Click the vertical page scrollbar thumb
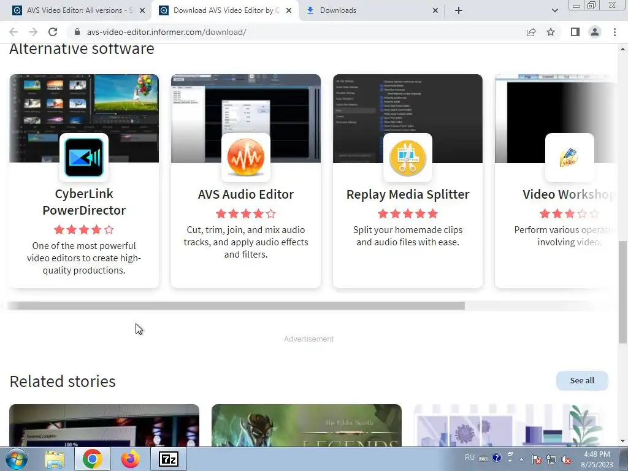This screenshot has height=471, width=628. 622,292
